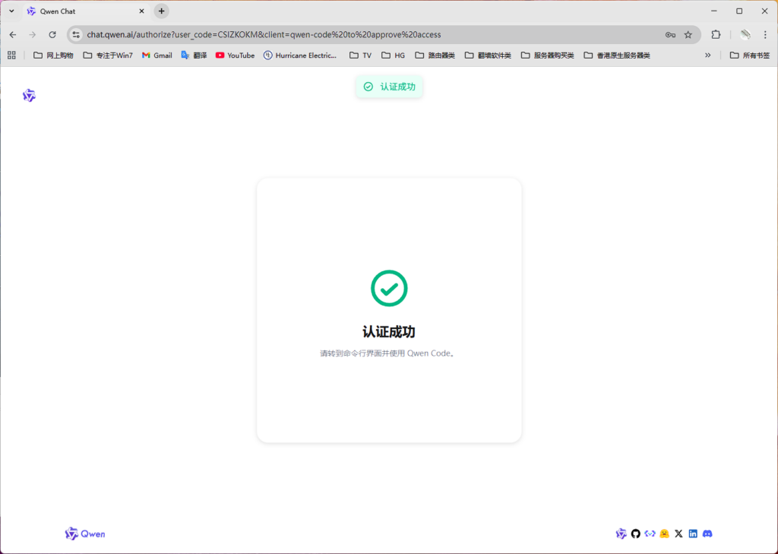Open the X (Twitter) footer icon
The width and height of the screenshot is (778, 554).
click(678, 533)
